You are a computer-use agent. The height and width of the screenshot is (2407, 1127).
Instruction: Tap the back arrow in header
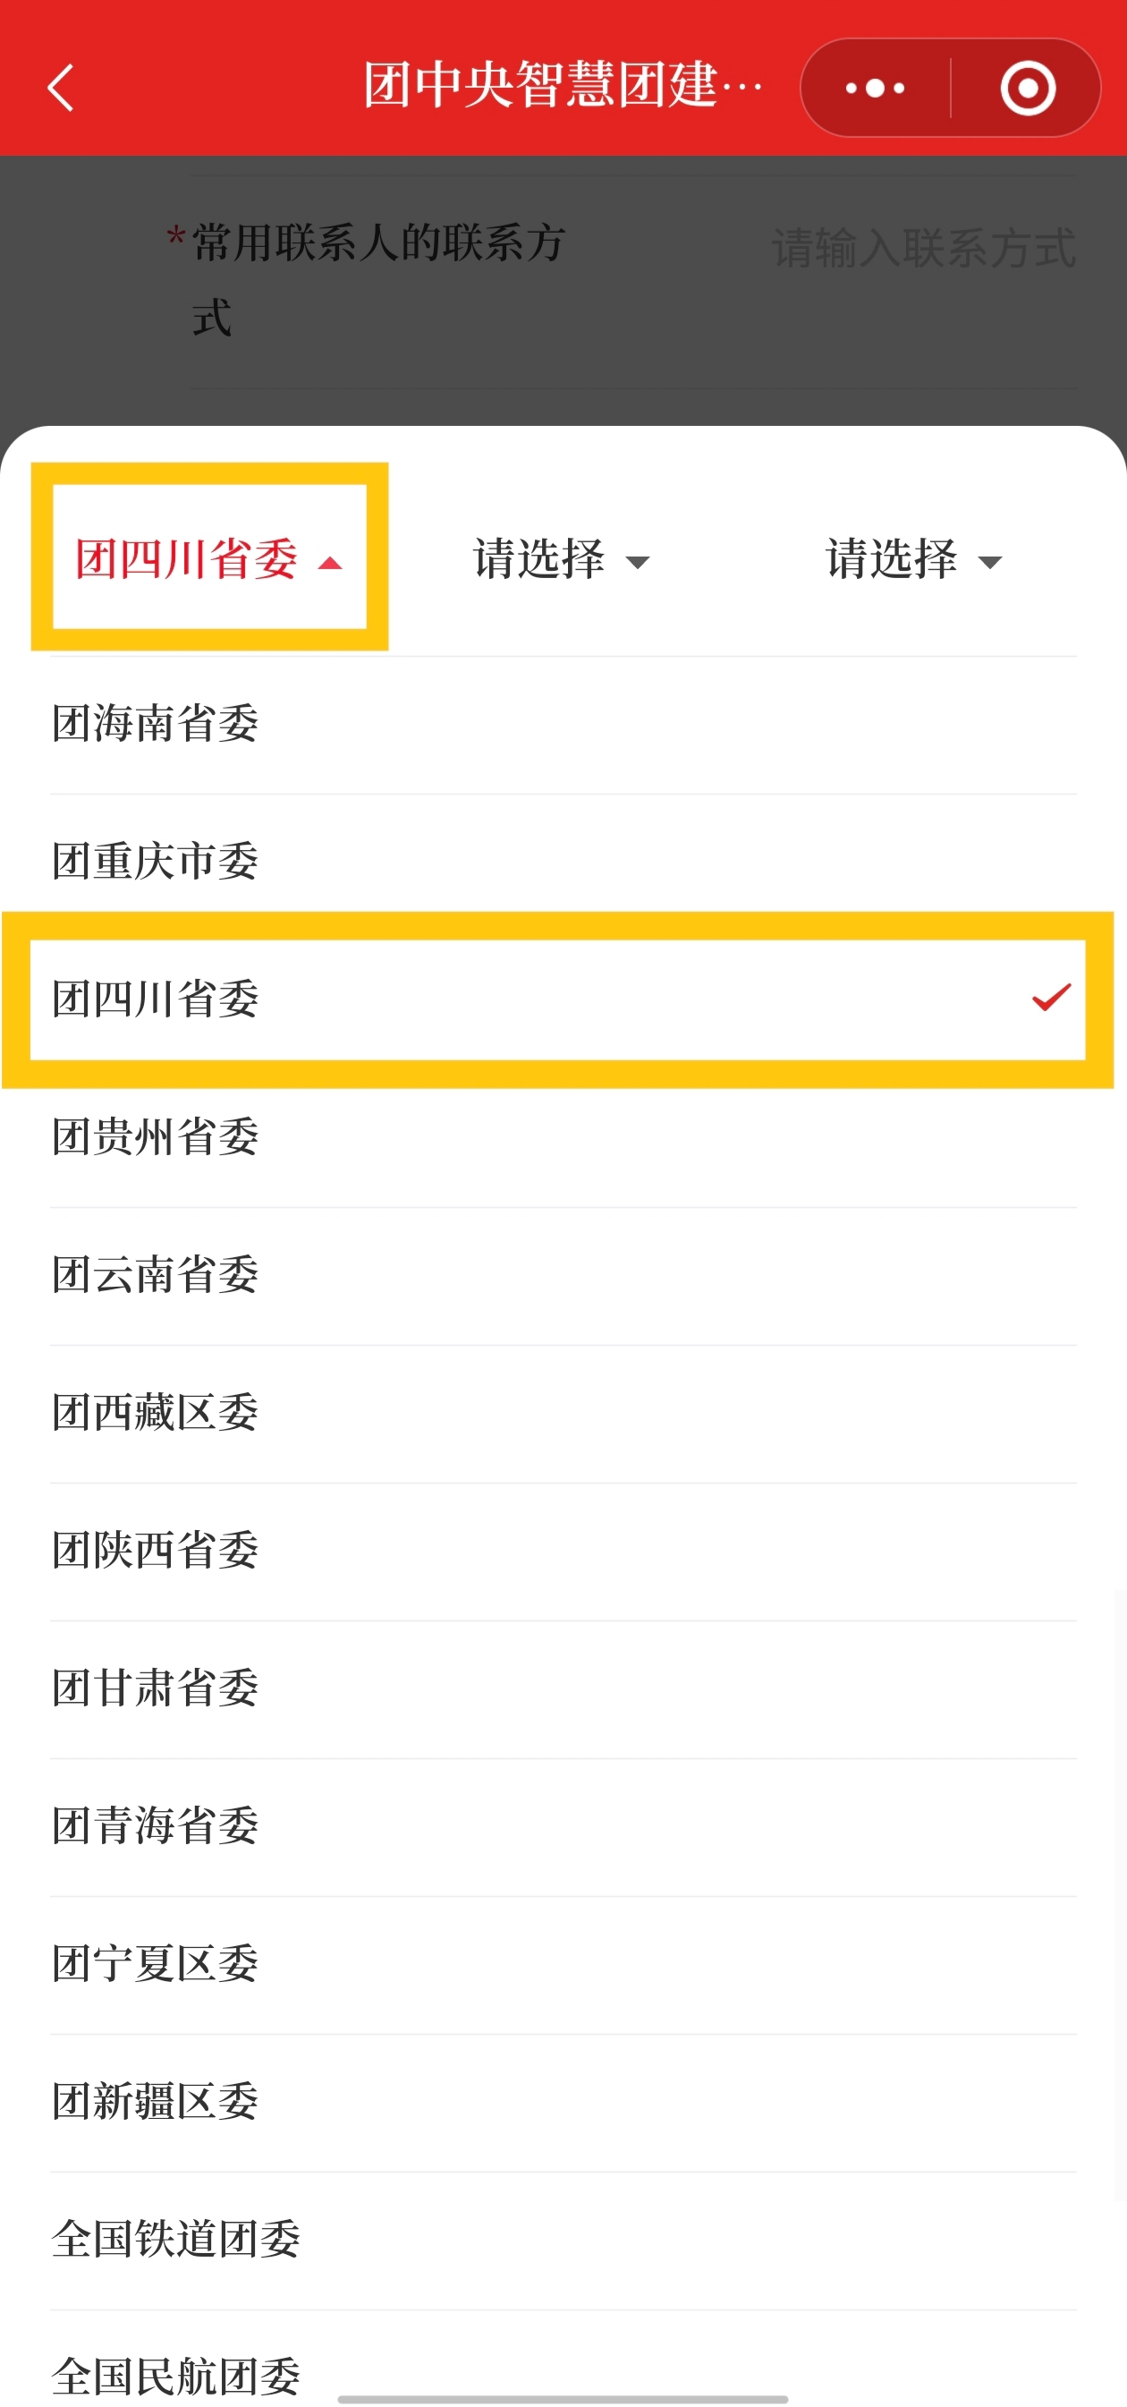62,88
